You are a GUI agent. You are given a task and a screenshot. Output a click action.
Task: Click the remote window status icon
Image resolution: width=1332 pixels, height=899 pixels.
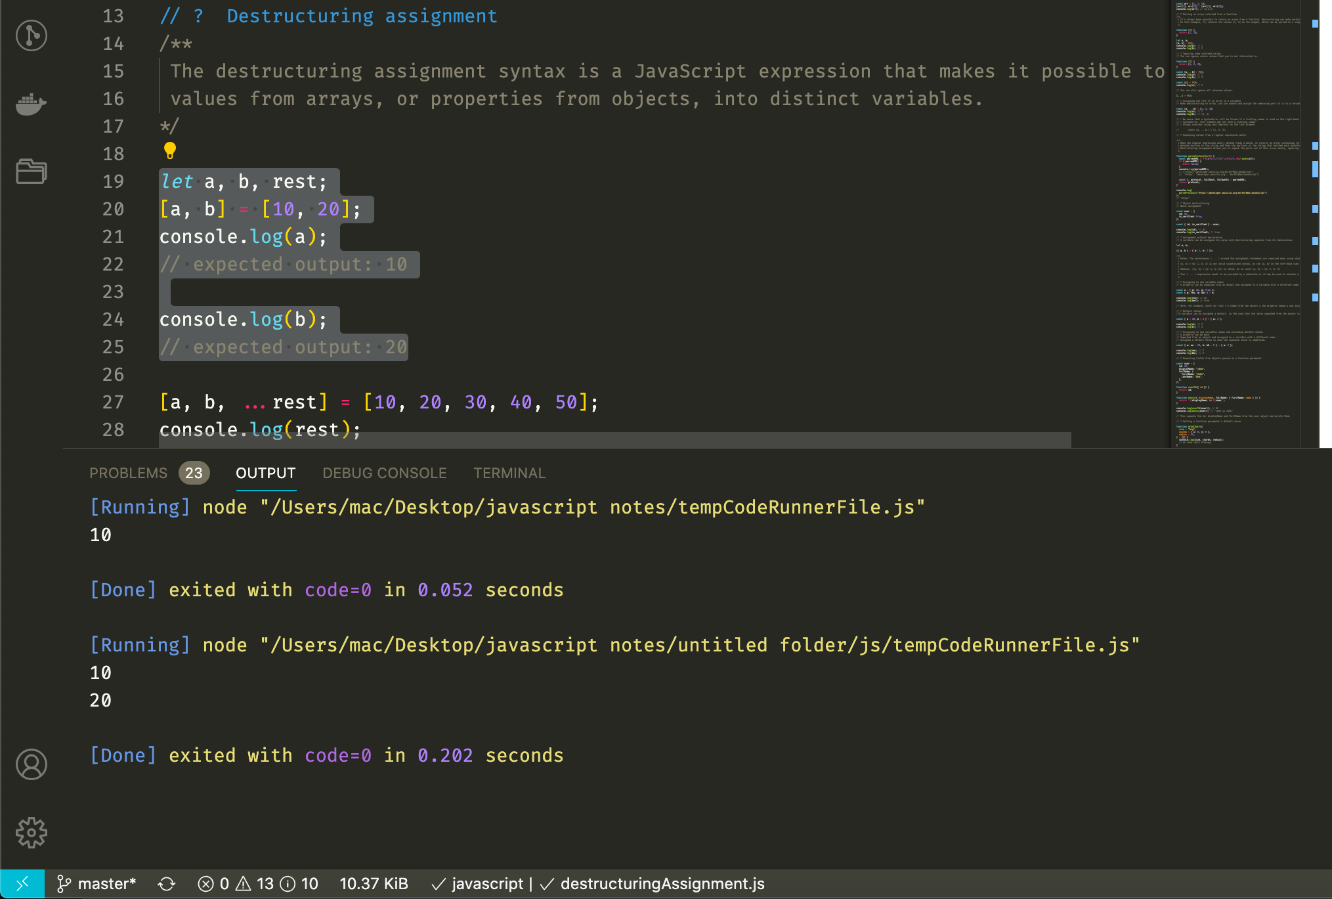click(x=22, y=884)
